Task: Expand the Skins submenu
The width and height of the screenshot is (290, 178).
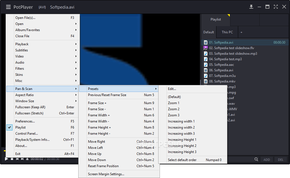Action: [x=43, y=74]
